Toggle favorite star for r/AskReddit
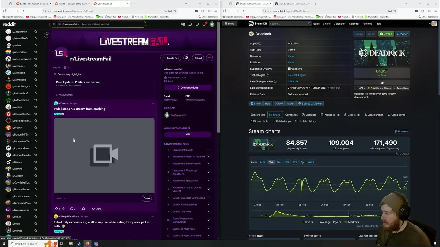Image resolution: width=440 pixels, height=247 pixels. [35, 73]
